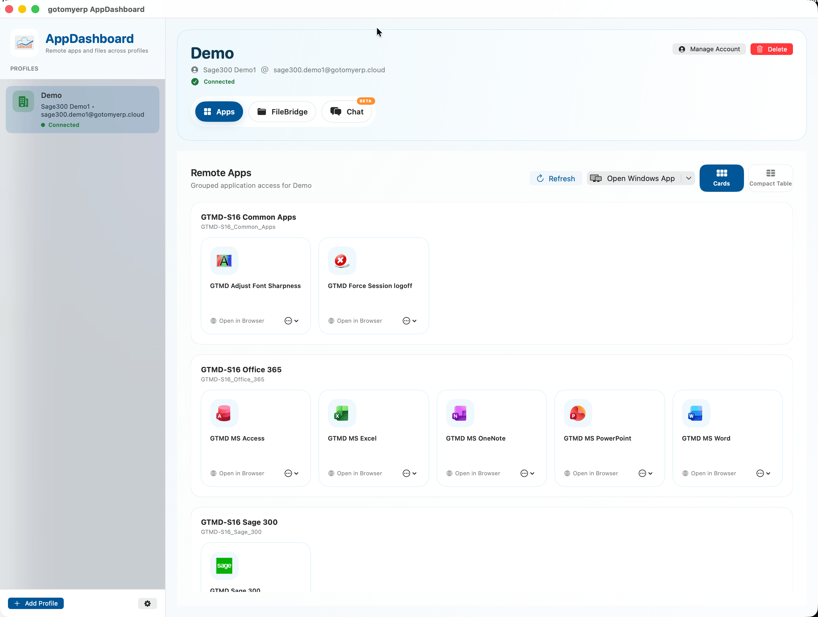Expand options for GTMD MS PowerPoint

[x=645, y=473]
